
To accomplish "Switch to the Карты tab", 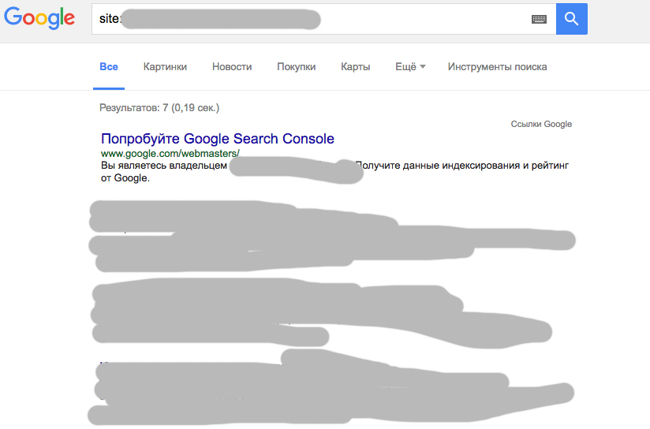I will [x=355, y=67].
